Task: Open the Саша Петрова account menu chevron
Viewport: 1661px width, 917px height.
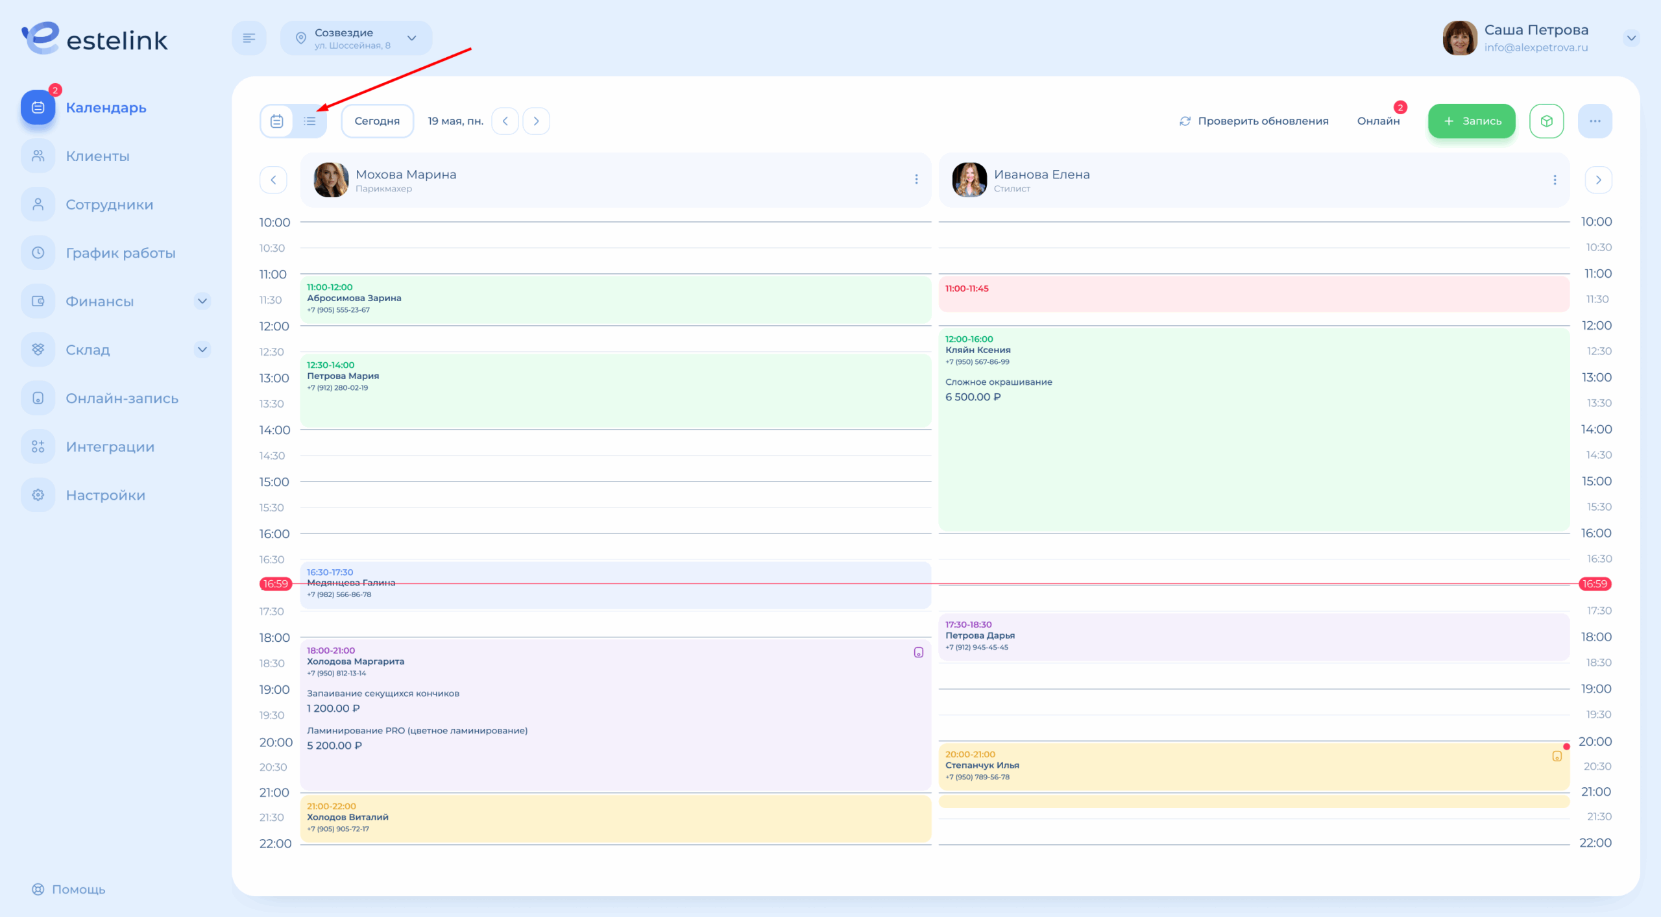Action: [1631, 38]
